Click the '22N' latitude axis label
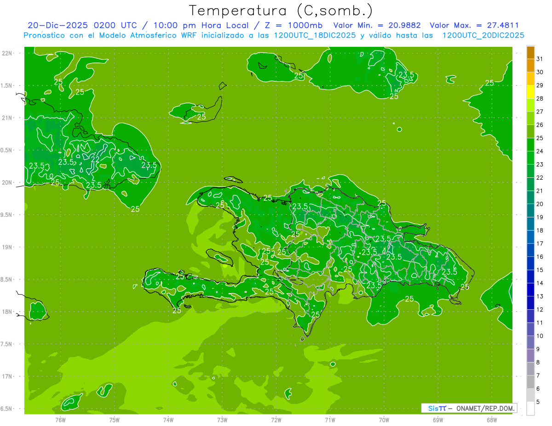The height and width of the screenshot is (426, 552). tap(7, 53)
